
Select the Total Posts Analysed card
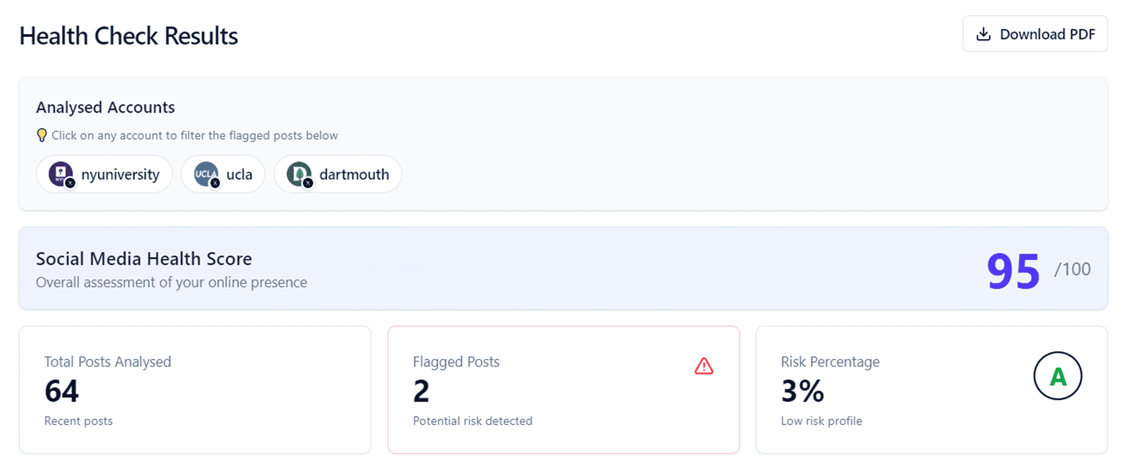point(195,389)
